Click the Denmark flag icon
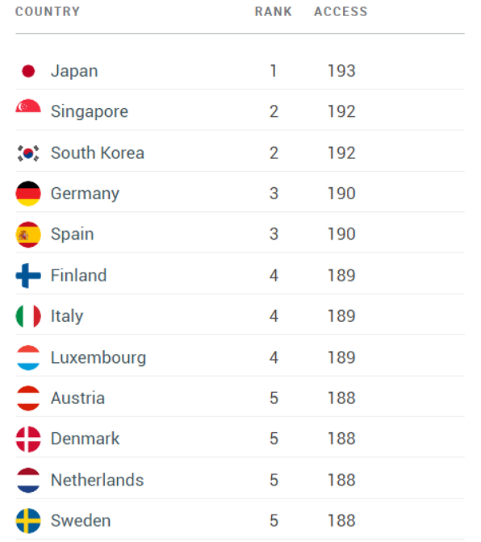 tap(28, 439)
